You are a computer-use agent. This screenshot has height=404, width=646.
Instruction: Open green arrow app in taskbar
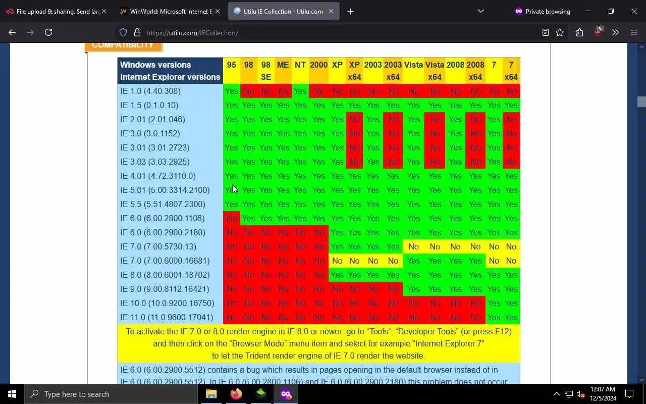coord(261,394)
